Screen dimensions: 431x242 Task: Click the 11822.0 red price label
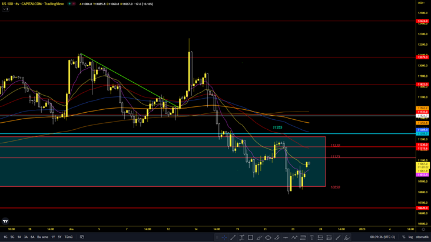[x=423, y=85]
